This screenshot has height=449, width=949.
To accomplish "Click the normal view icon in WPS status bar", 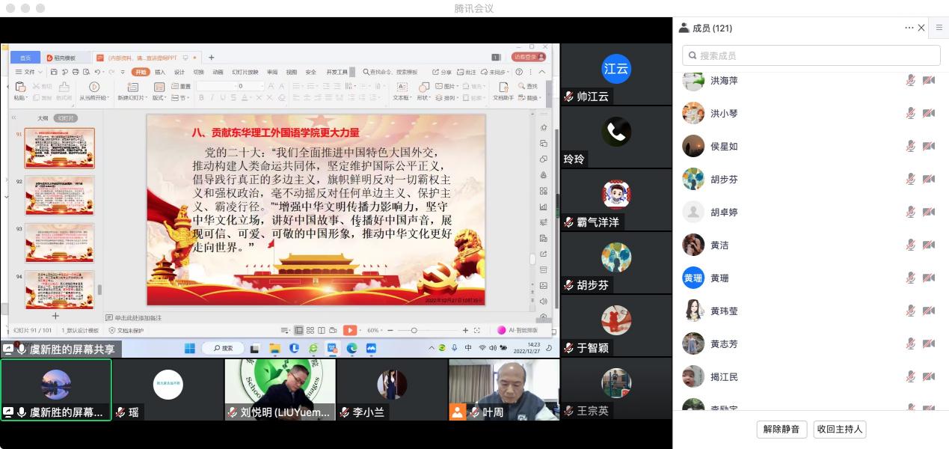I will tap(299, 330).
